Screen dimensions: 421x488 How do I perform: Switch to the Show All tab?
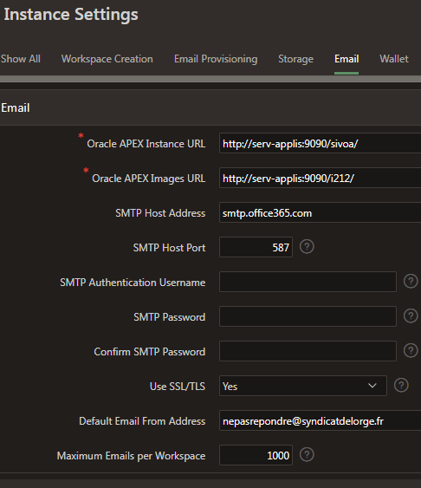click(x=21, y=59)
